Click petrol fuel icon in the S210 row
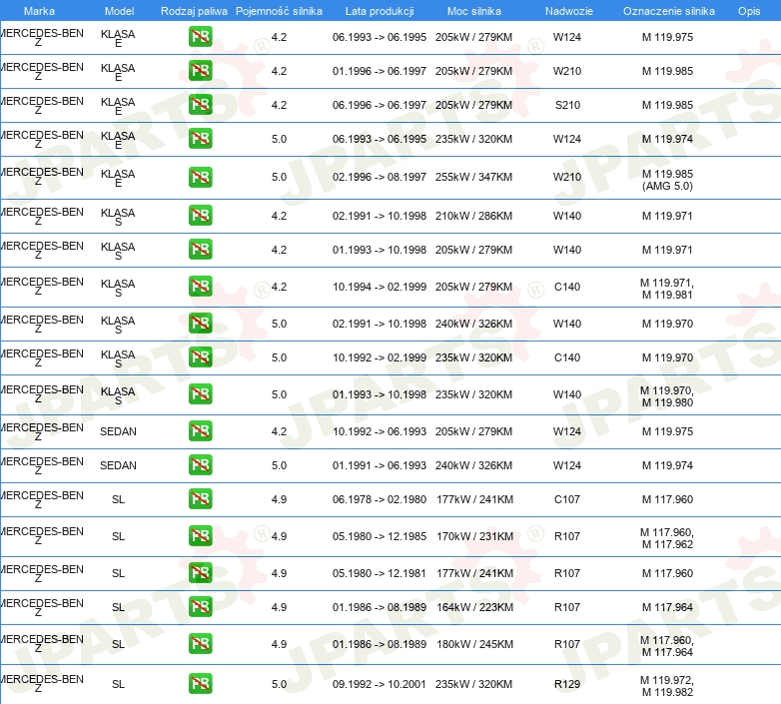 (x=200, y=105)
